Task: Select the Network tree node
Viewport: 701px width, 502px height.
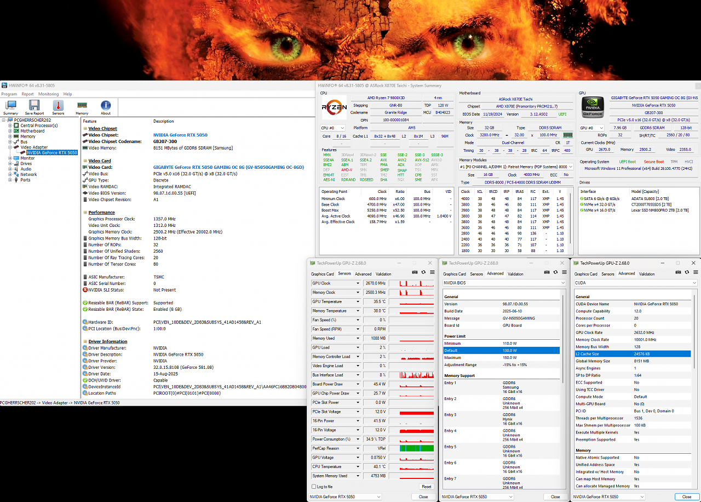Action: pyautogui.click(x=28, y=174)
